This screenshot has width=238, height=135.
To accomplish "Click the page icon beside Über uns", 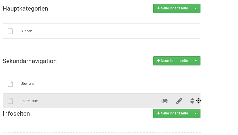I will (x=10, y=84).
